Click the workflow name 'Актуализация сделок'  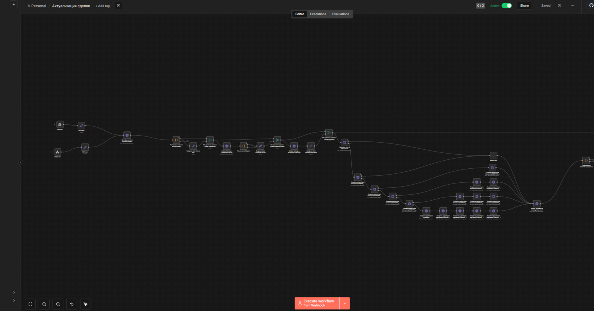click(x=71, y=6)
